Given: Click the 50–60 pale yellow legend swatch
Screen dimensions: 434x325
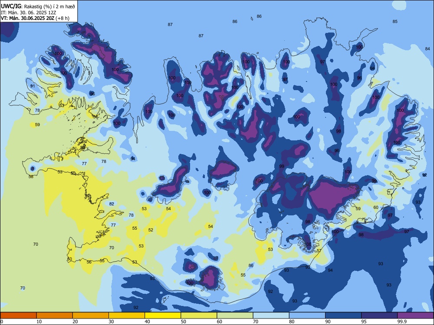Looking at the screenshot, I should point(199,315).
